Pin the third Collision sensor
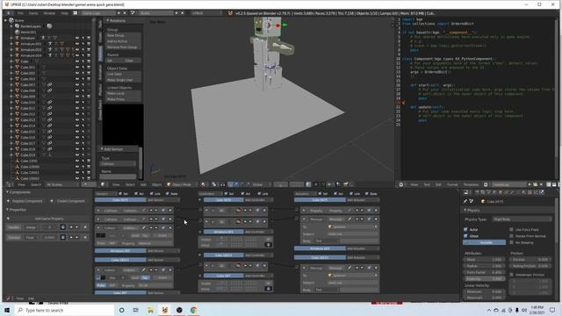Image resolution: width=562 pixels, height=316 pixels. tap(144, 227)
